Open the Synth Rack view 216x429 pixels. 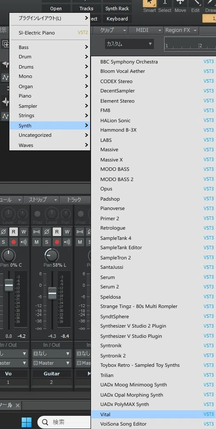click(x=117, y=9)
